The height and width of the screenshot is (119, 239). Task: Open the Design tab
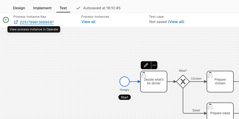[x=19, y=8]
